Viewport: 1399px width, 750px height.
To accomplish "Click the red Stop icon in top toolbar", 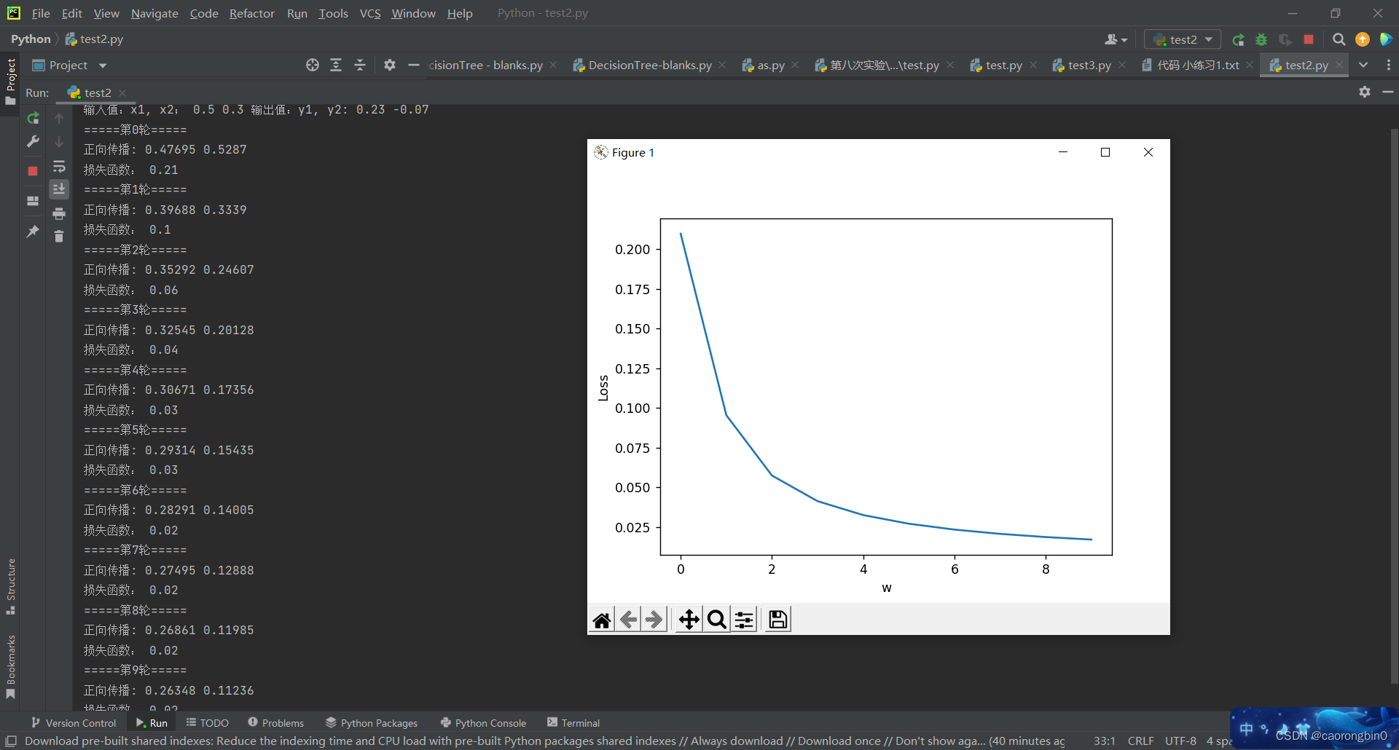I will [x=1309, y=39].
